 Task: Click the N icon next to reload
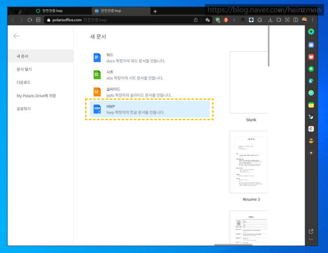38,20
